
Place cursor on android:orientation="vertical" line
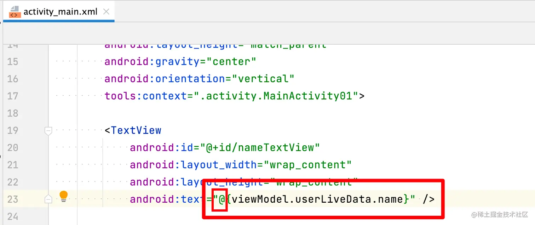click(x=199, y=79)
